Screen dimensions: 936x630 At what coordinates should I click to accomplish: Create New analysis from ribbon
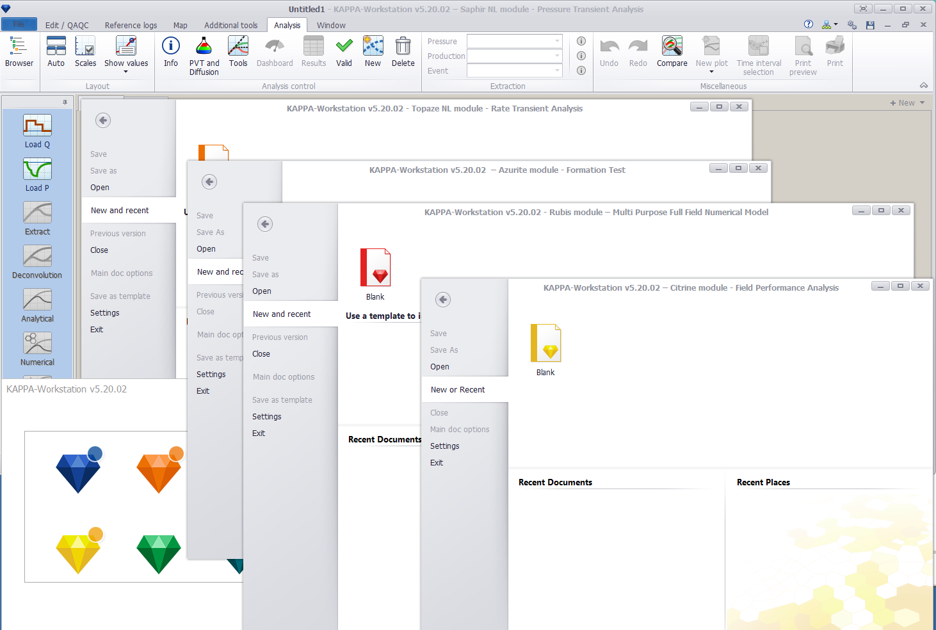point(373,52)
